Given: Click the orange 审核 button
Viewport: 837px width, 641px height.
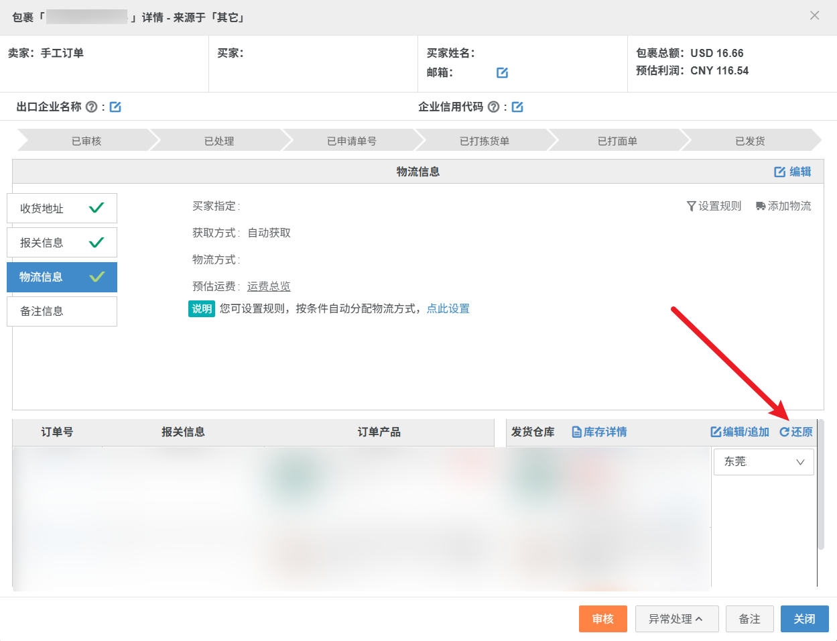Looking at the screenshot, I should tap(602, 619).
